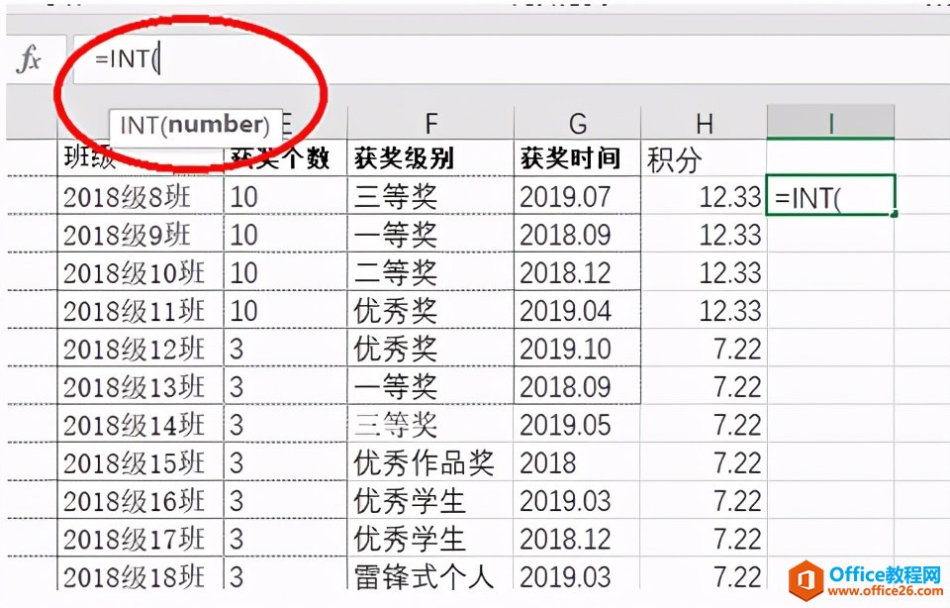Select cell 2018级9班

[141, 234]
